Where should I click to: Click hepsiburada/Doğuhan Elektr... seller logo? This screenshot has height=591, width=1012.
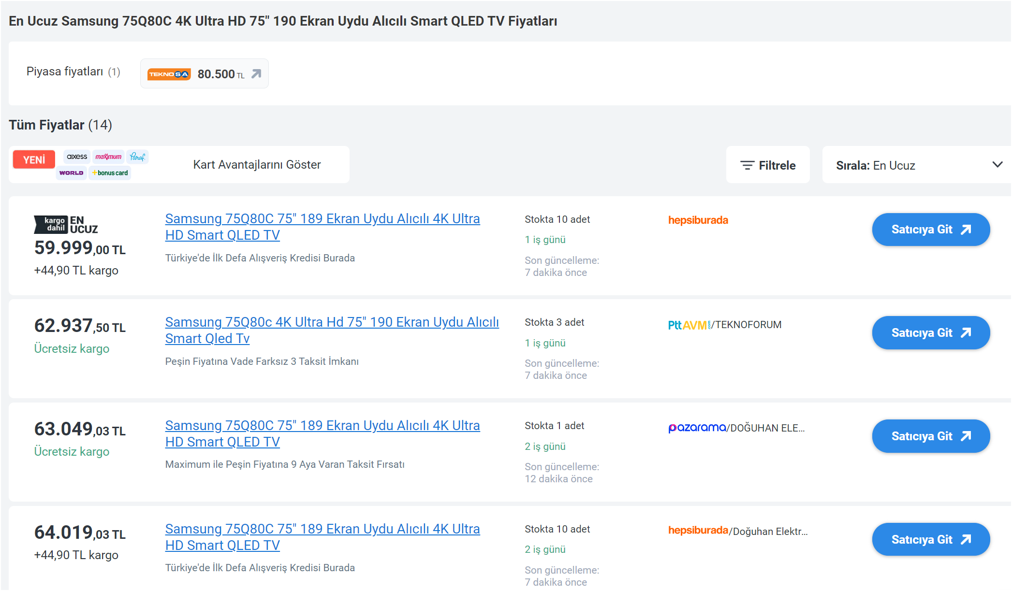pos(698,530)
